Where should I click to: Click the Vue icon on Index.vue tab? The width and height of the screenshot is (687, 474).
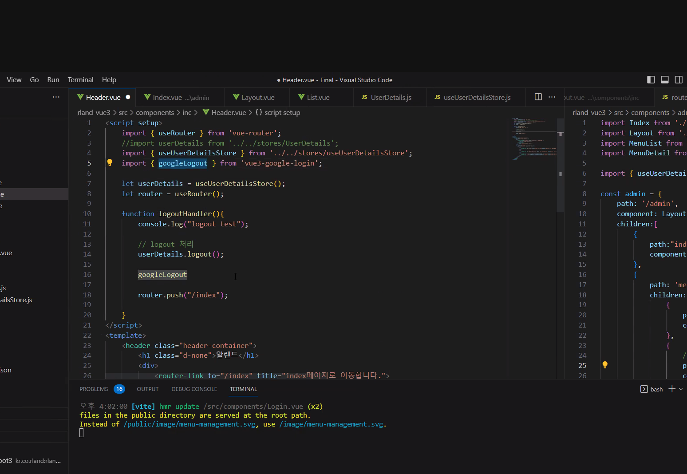click(147, 97)
